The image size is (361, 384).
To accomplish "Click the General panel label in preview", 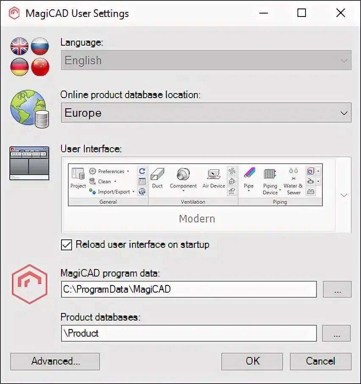I will (x=108, y=202).
